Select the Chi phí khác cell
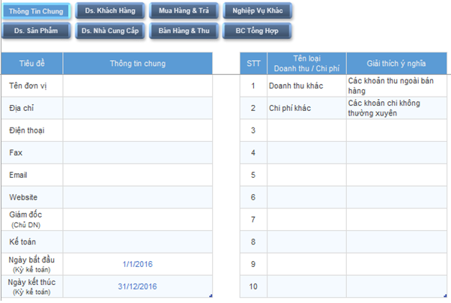This screenshot has width=451, height=303. coord(306,108)
